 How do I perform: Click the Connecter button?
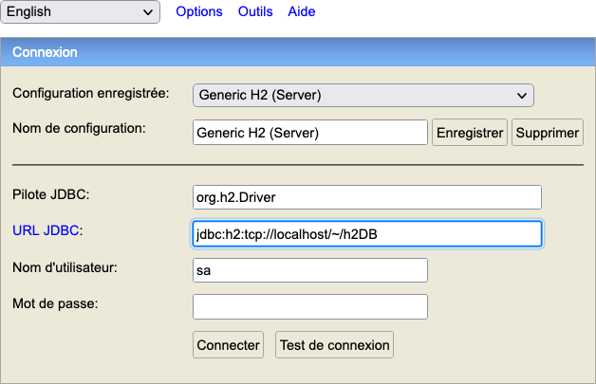click(228, 345)
